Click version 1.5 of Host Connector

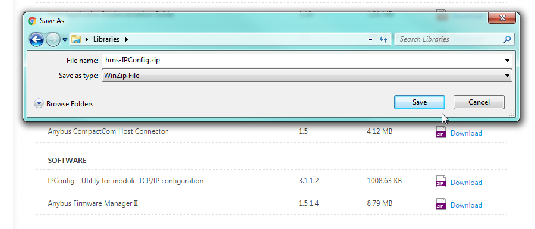(303, 131)
